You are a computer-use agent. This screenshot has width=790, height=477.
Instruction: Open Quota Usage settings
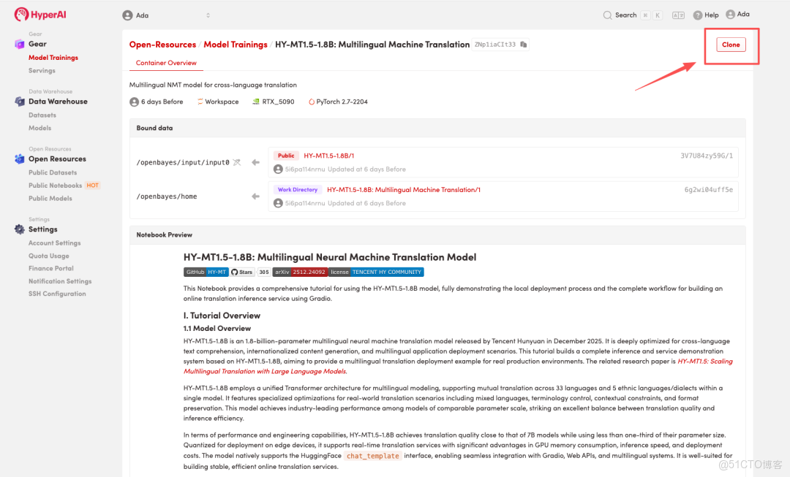tap(49, 256)
